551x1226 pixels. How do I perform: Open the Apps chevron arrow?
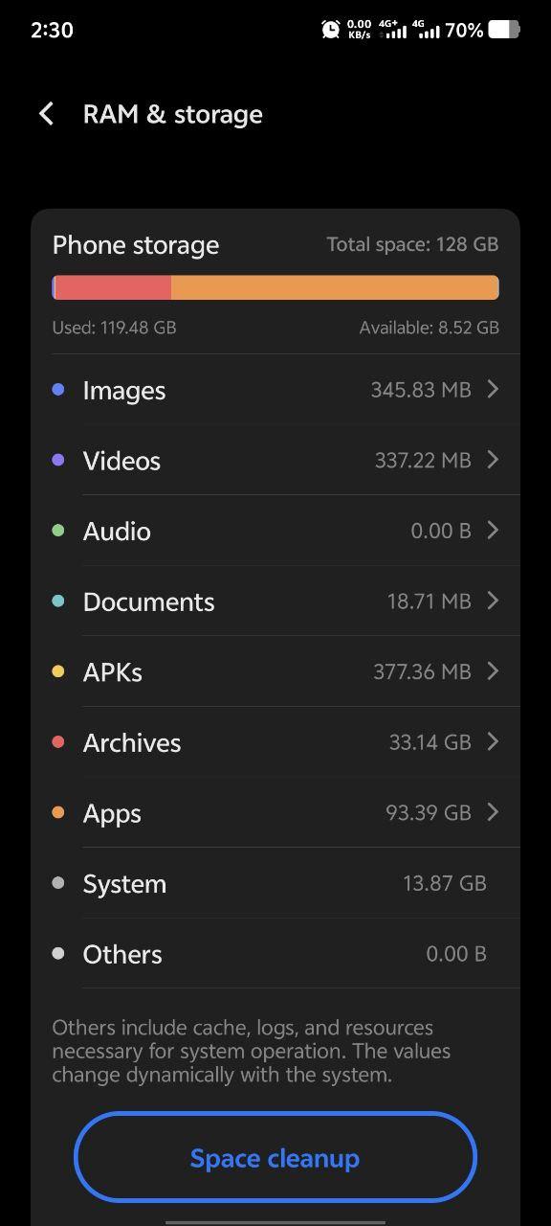coord(493,812)
